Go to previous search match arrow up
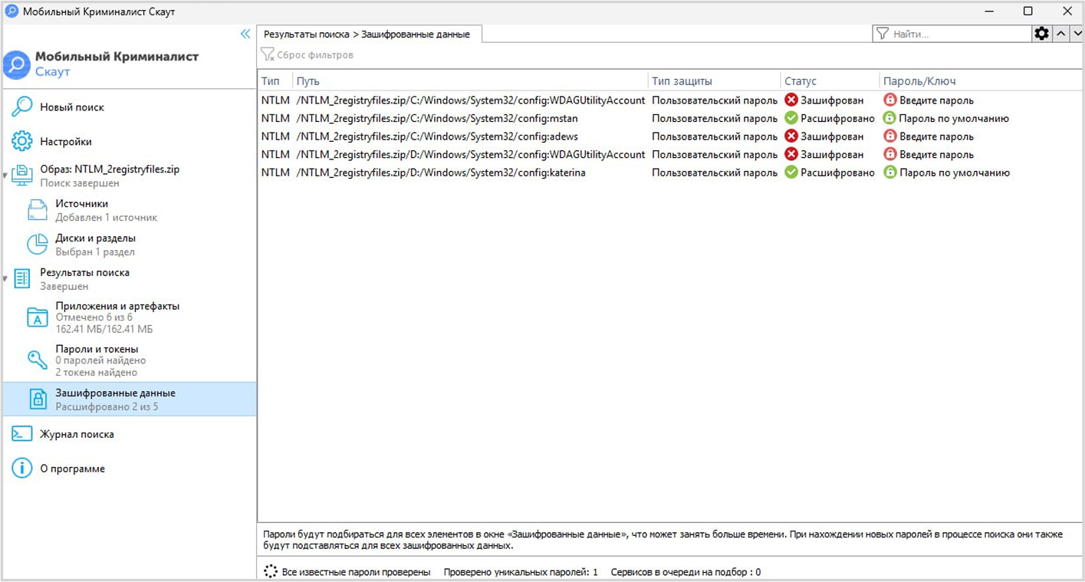This screenshot has height=582, width=1085. click(1061, 34)
